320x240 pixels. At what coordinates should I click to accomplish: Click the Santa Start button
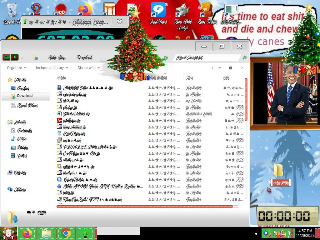pos(8,233)
